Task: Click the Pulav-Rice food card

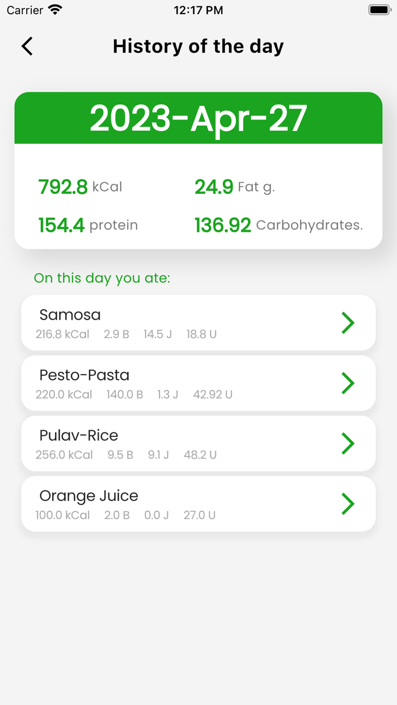Action: pyautogui.click(x=170, y=443)
